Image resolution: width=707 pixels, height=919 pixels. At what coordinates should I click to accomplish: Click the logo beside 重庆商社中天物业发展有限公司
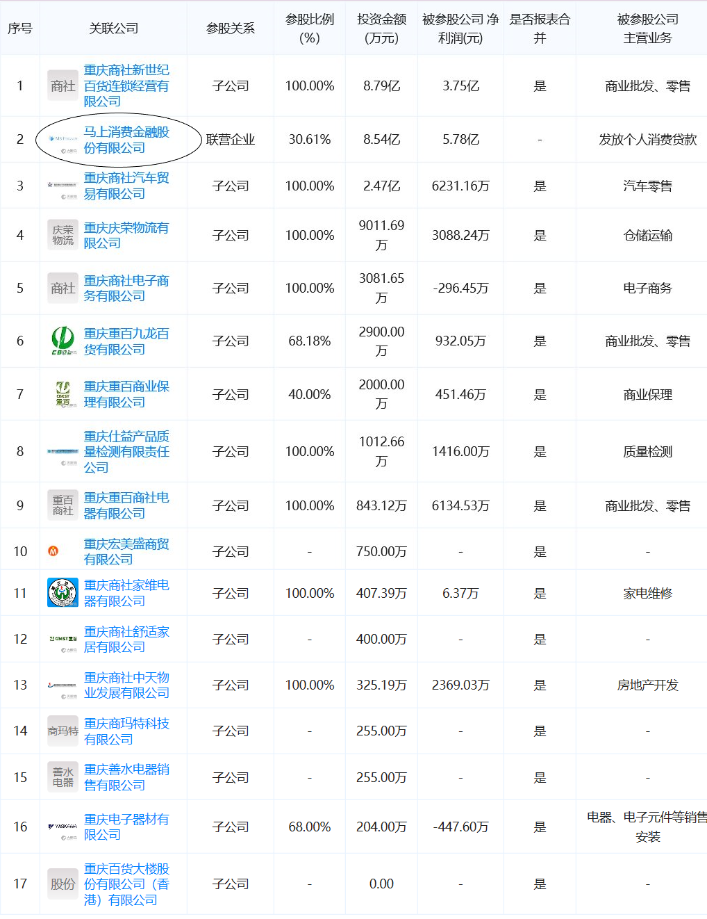(x=63, y=685)
